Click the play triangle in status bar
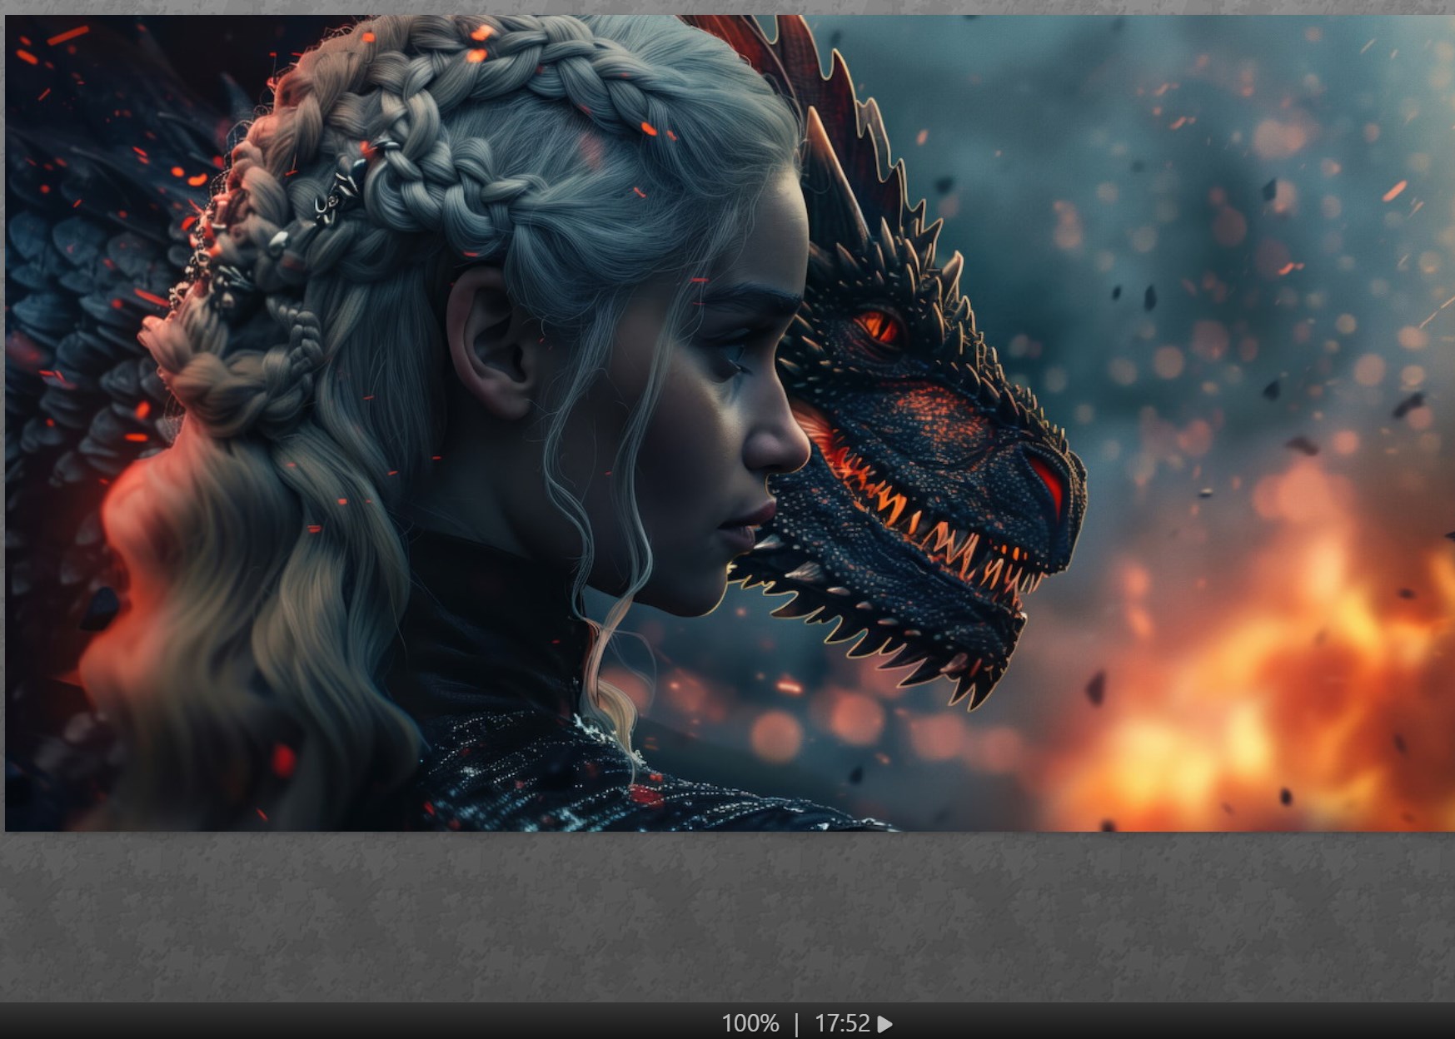1455x1039 pixels. [884, 1023]
